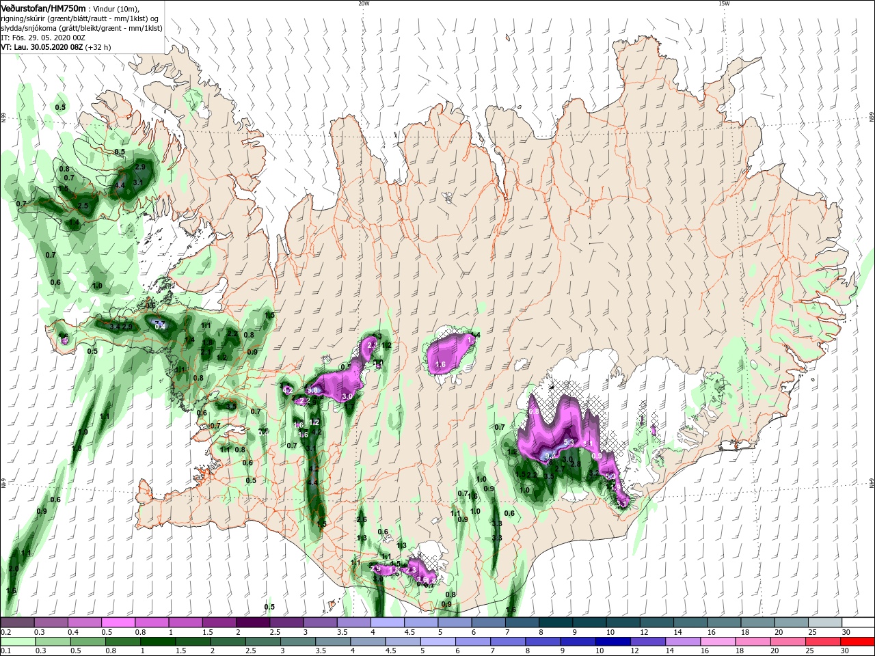Pick the pale green swatch after 0.1

(17, 642)
